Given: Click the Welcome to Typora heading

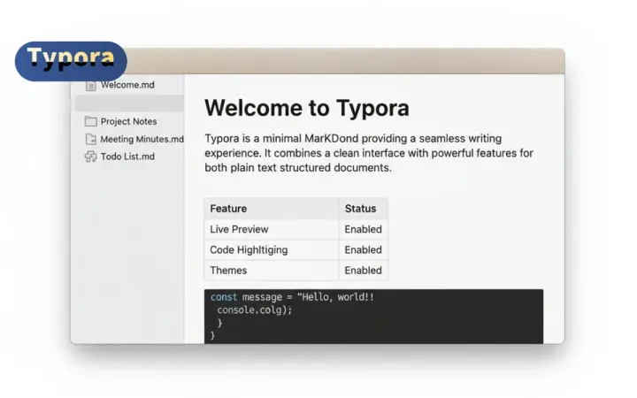Looking at the screenshot, I should (307, 108).
